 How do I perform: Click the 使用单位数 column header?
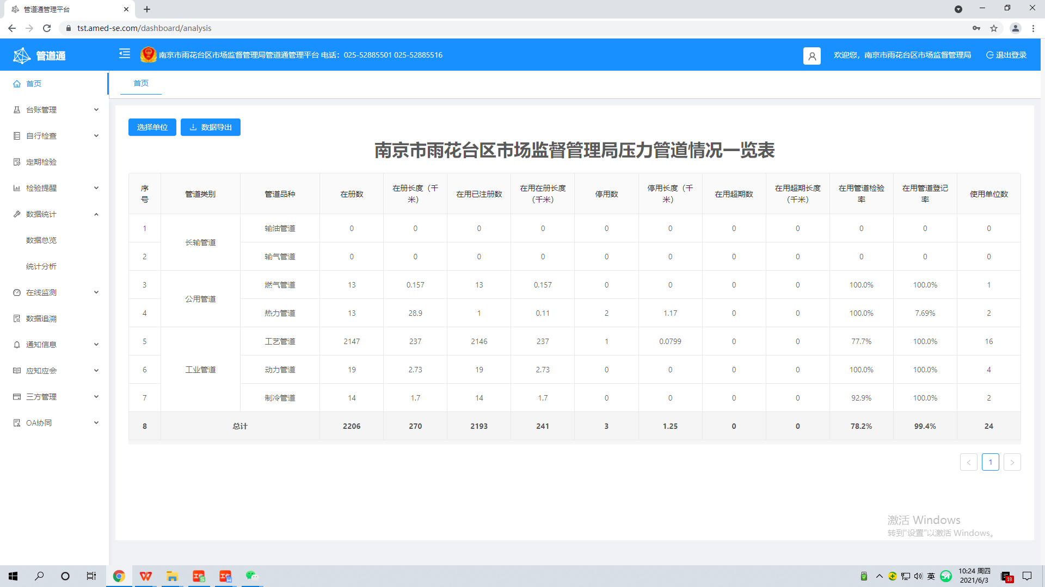pos(989,194)
